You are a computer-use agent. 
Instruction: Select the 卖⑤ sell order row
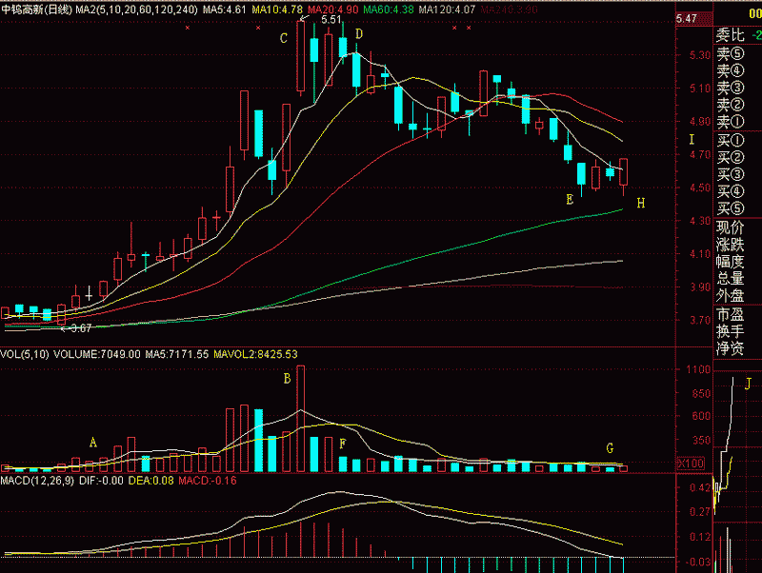729,54
